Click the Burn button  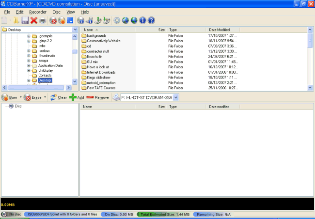10,97
